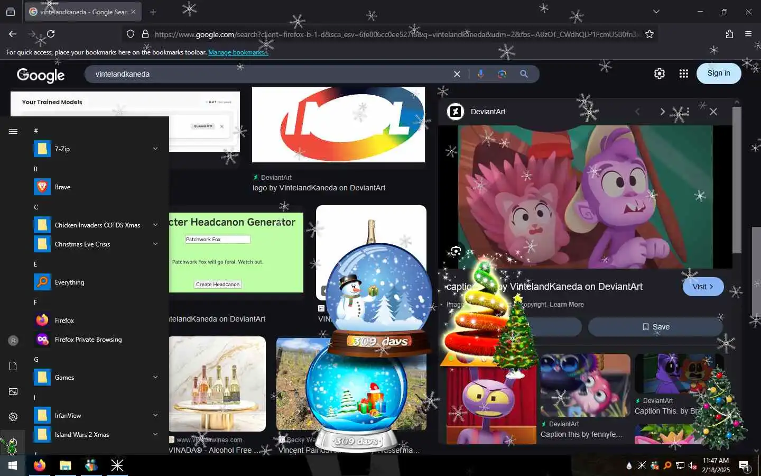Reload the current Firefox page
The height and width of the screenshot is (476, 761).
tap(51, 34)
